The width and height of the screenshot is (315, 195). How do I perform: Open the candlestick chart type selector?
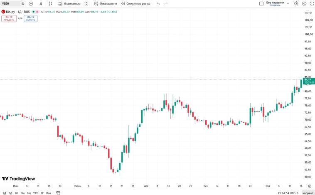(50, 3)
